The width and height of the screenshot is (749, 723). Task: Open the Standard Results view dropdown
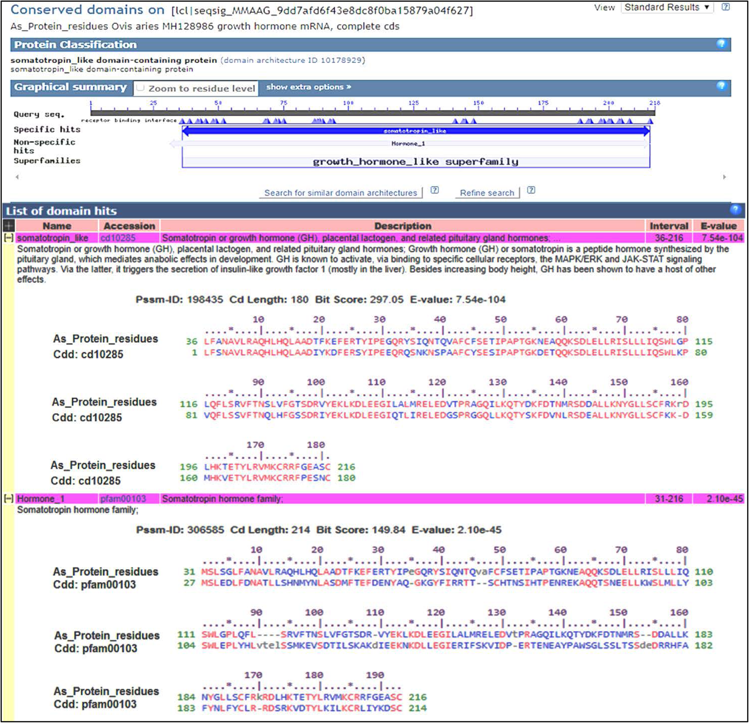click(x=667, y=7)
